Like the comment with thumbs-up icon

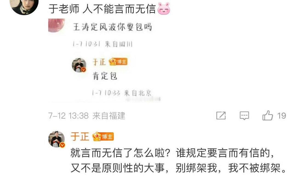click(x=268, y=115)
